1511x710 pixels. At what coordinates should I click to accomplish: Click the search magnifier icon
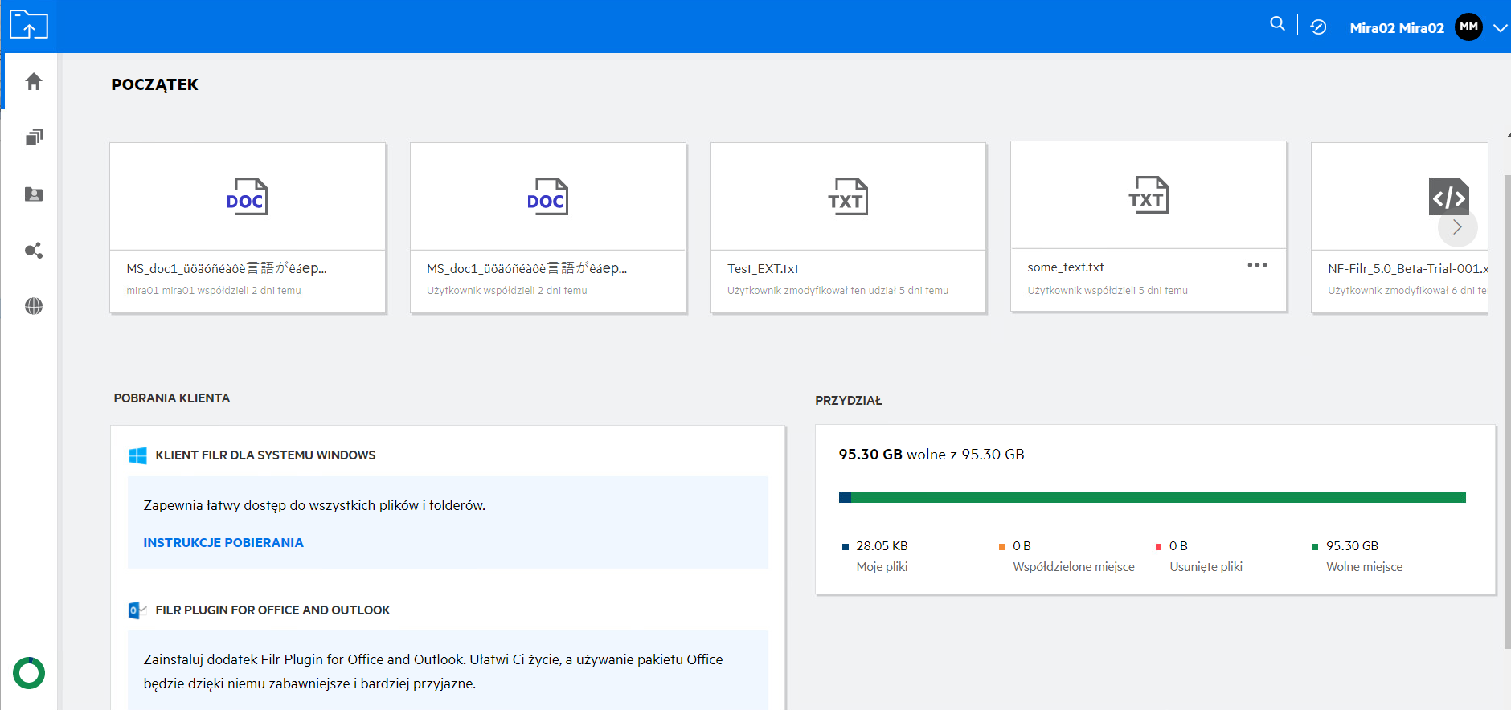point(1277,24)
